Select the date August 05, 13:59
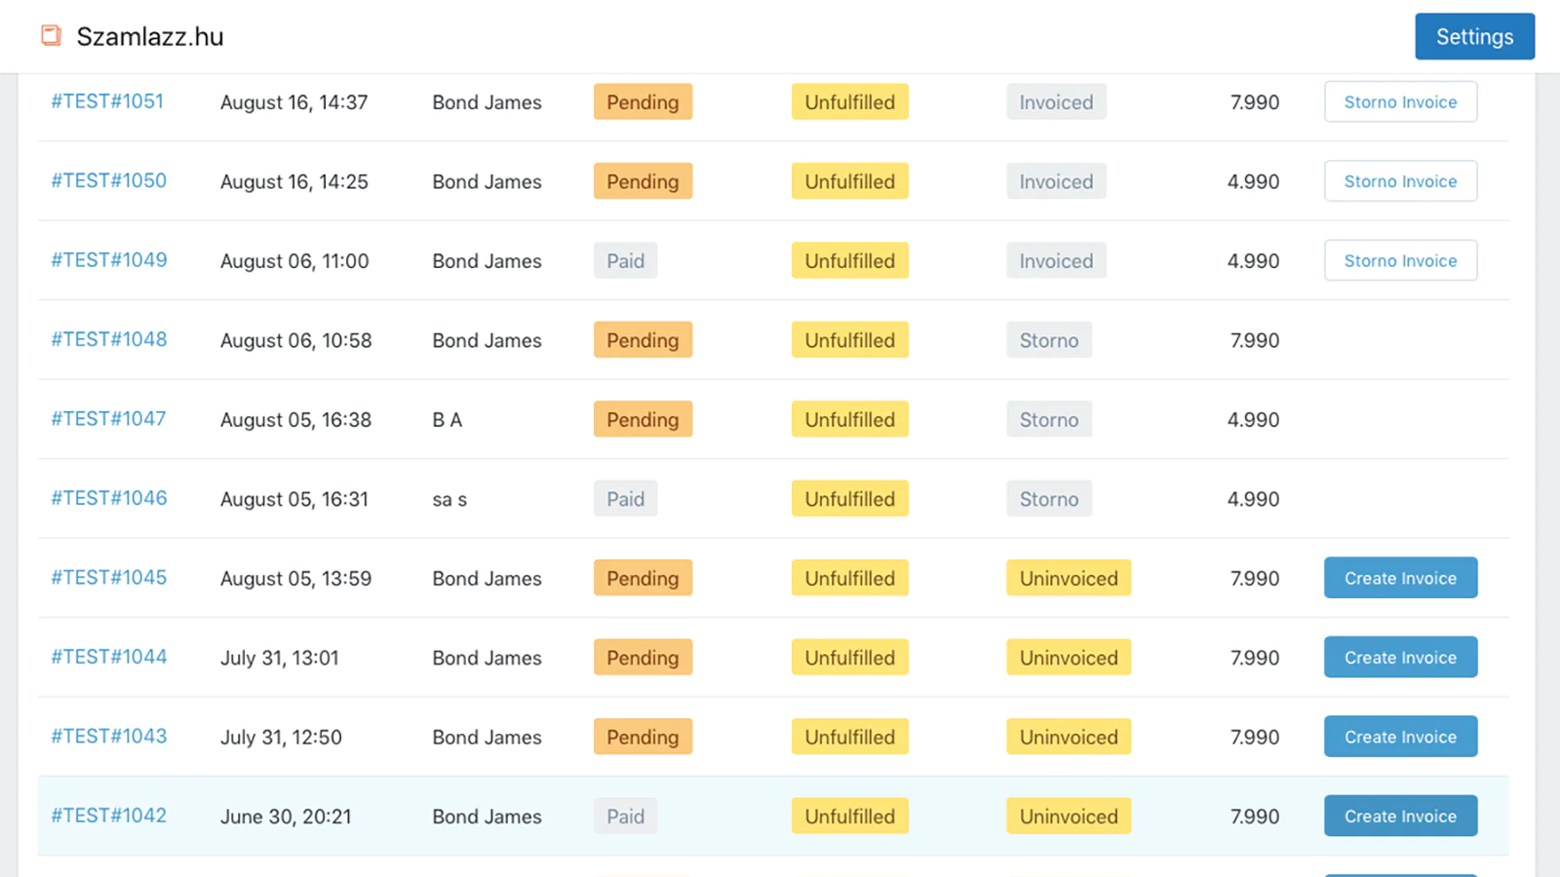 pos(295,579)
